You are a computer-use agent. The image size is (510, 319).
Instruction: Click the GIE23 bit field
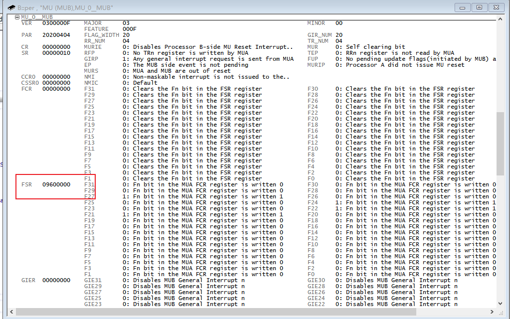[164, 305]
